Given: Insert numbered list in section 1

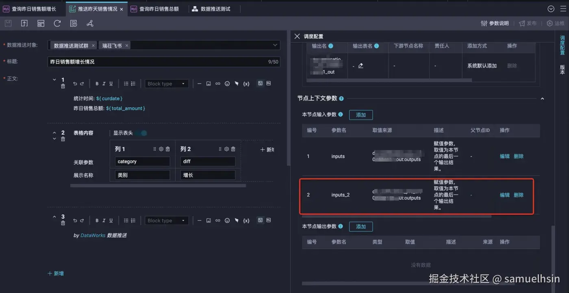Looking at the screenshot, I should [133, 84].
